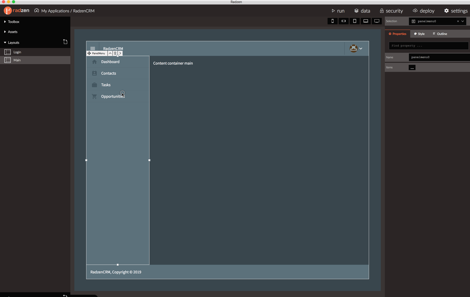The image size is (470, 297).
Task: Open the deploy section
Action: [424, 11]
